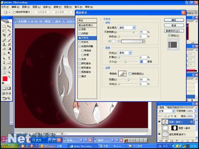Click the 大小 size input field
Viewport: 199px width, 149px height.
pyautogui.click(x=143, y=62)
